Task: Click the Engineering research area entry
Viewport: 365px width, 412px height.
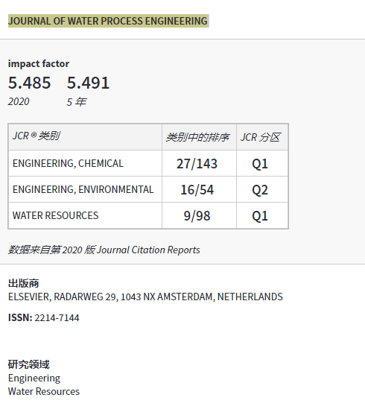Action: point(34,378)
